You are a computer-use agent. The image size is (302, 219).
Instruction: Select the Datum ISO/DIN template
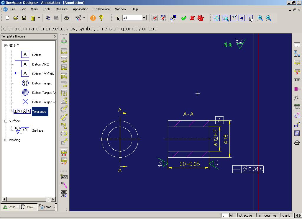click(43, 74)
